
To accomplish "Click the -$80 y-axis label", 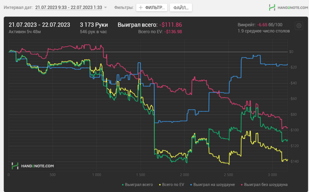I will [x=293, y=114].
